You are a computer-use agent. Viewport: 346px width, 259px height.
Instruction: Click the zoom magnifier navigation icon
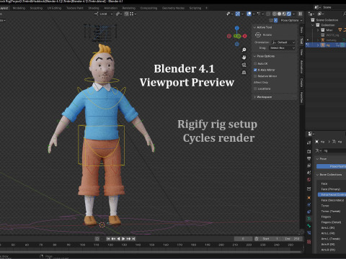point(244,50)
